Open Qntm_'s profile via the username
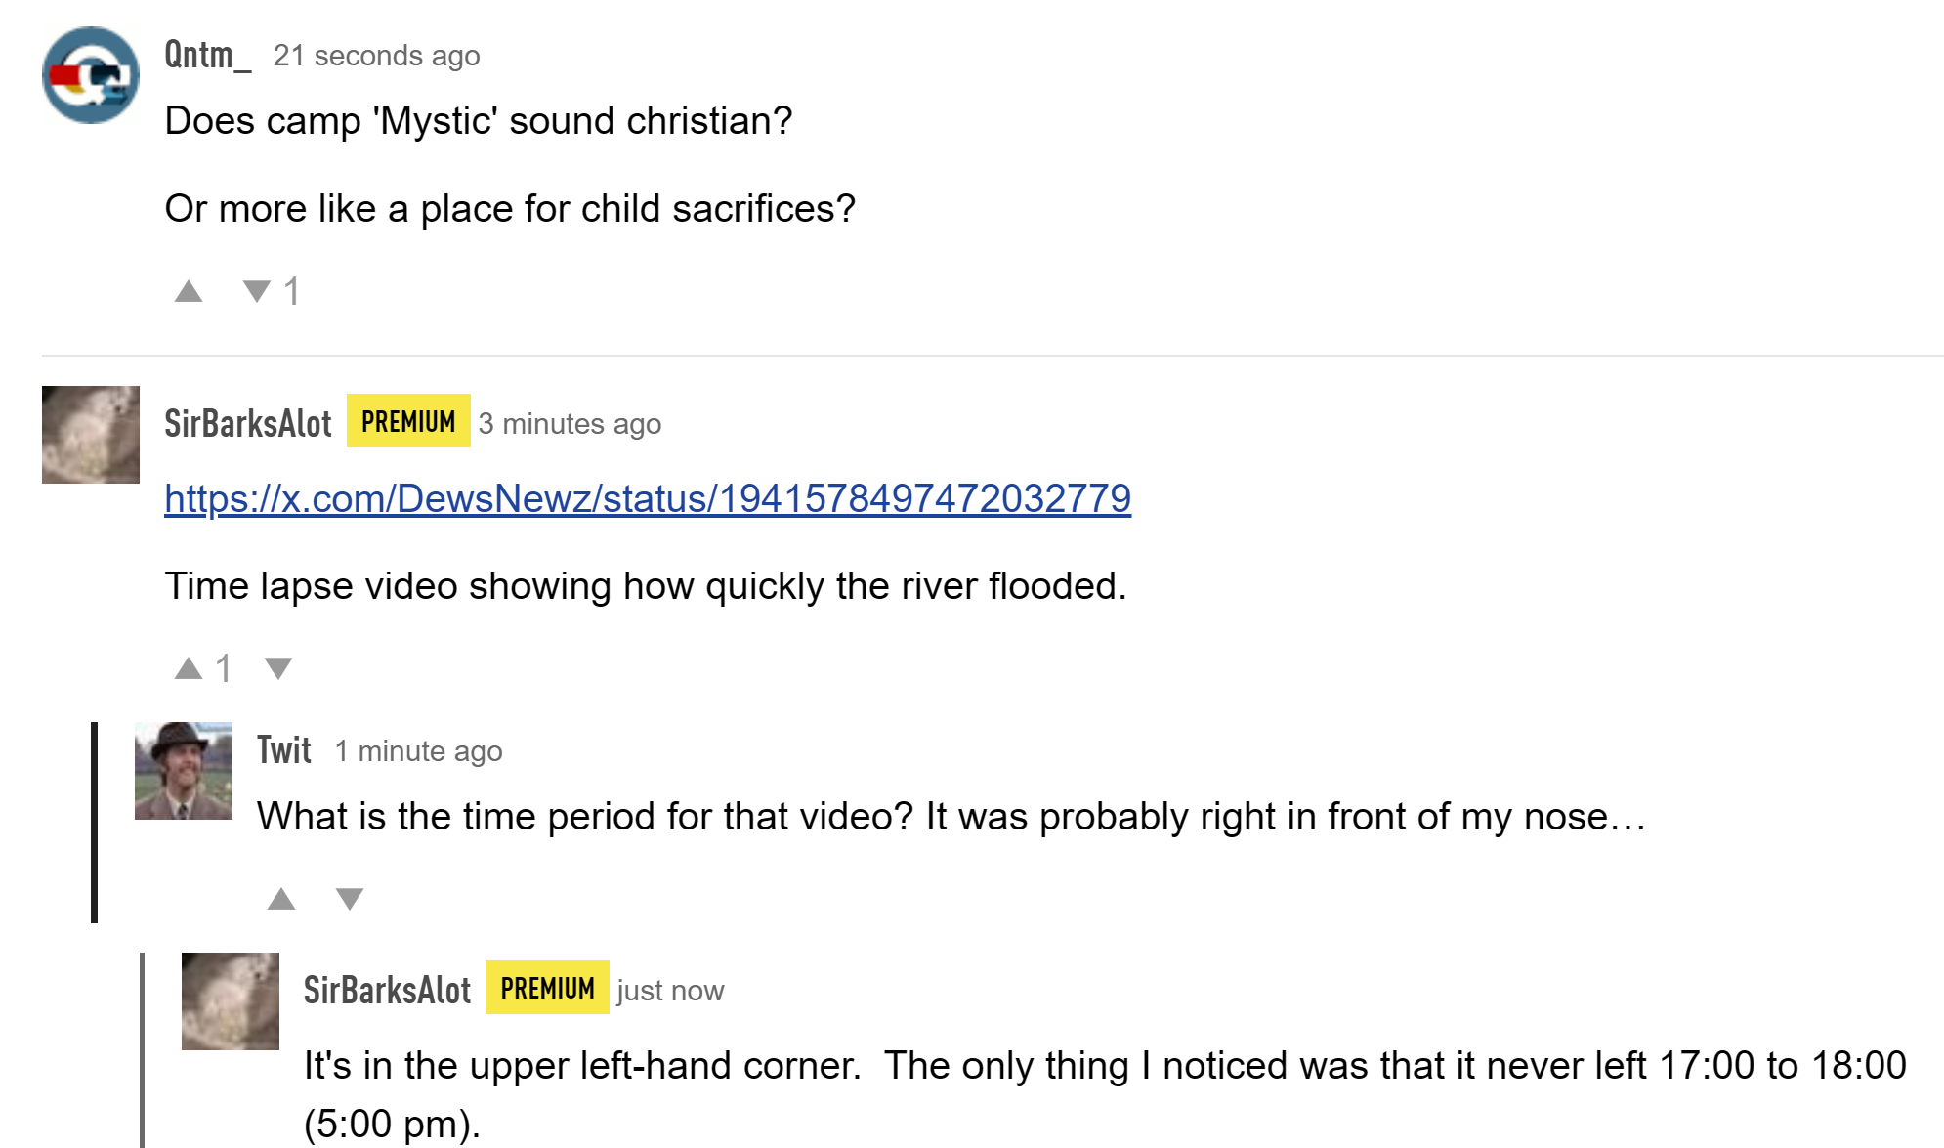1944x1148 pixels. [x=207, y=55]
